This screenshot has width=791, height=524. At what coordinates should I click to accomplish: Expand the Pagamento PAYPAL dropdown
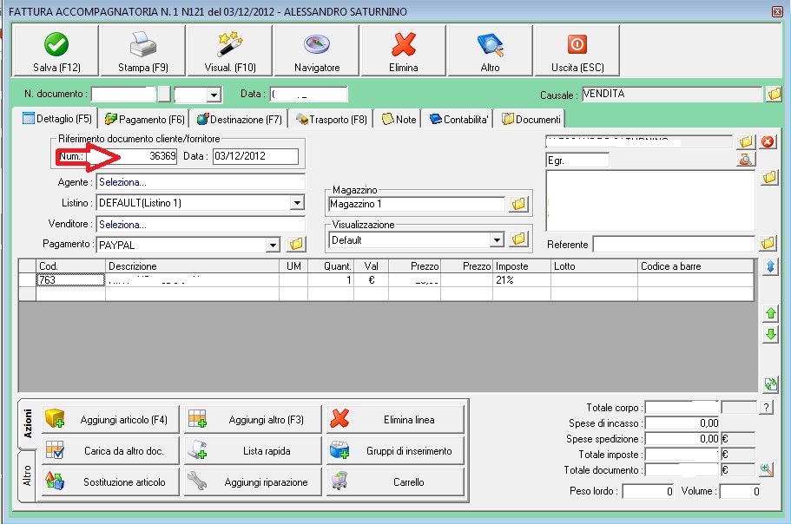point(274,245)
